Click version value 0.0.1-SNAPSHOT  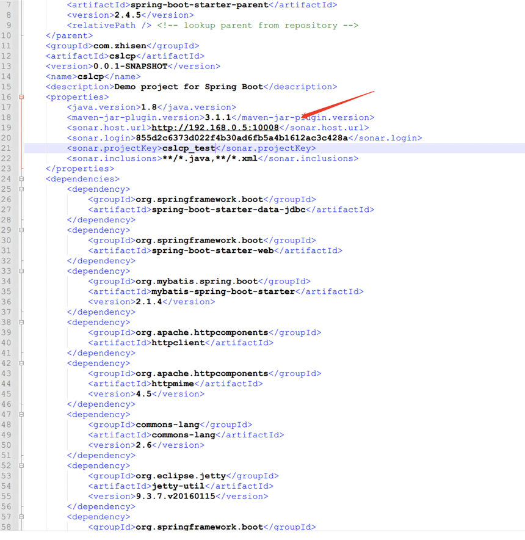(x=130, y=67)
